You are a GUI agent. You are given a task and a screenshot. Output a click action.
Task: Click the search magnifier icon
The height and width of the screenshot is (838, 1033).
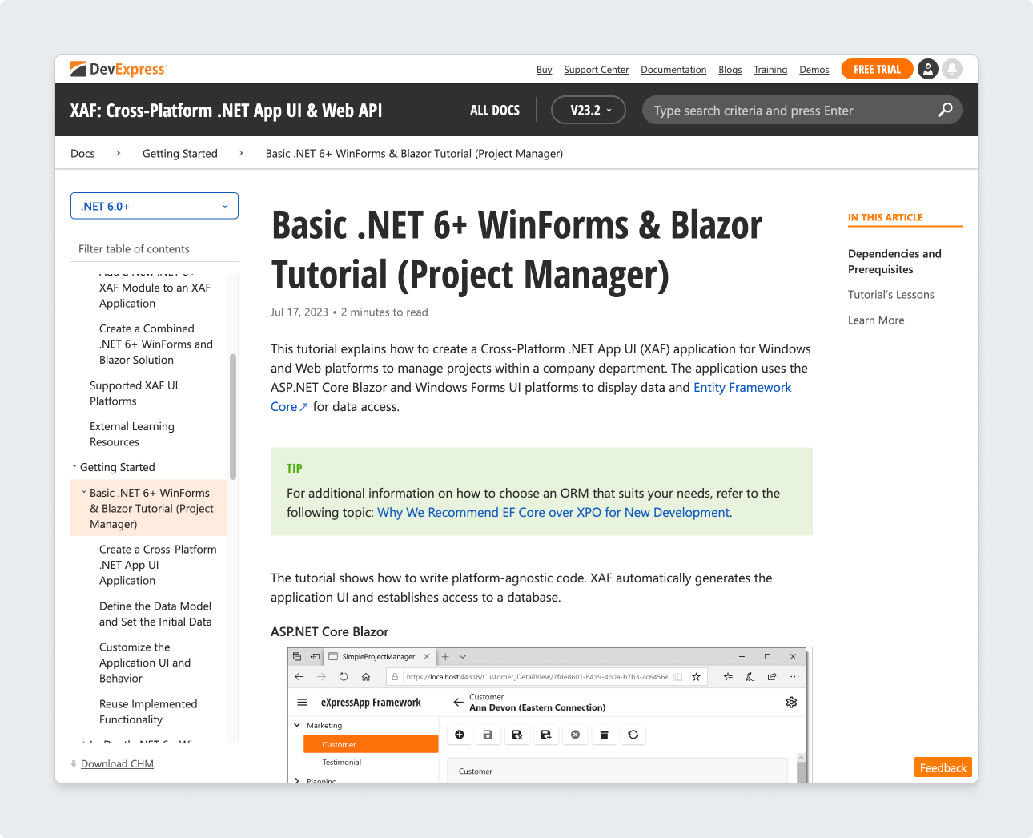(x=945, y=110)
